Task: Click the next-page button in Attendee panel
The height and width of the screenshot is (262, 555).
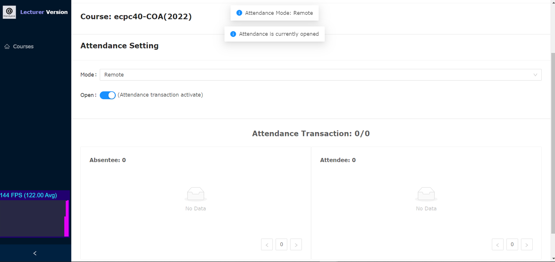Action: (x=527, y=244)
